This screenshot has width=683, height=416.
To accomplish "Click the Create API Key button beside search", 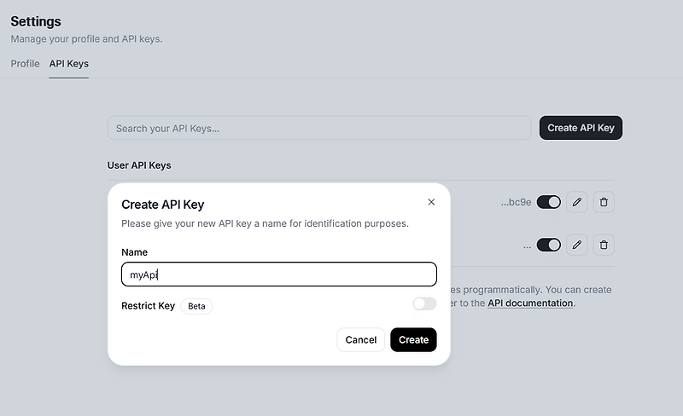I will 581,128.
